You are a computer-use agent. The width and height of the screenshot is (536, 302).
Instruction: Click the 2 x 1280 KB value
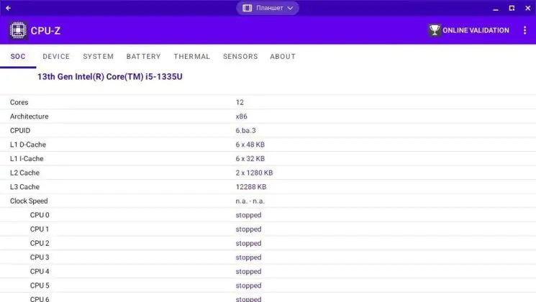pyautogui.click(x=254, y=173)
